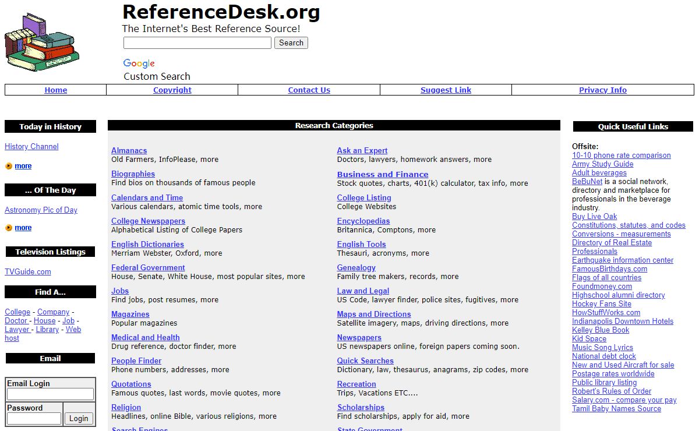Open the Ask an Expert category
Viewport: 699px width, 431px height.
coord(362,150)
